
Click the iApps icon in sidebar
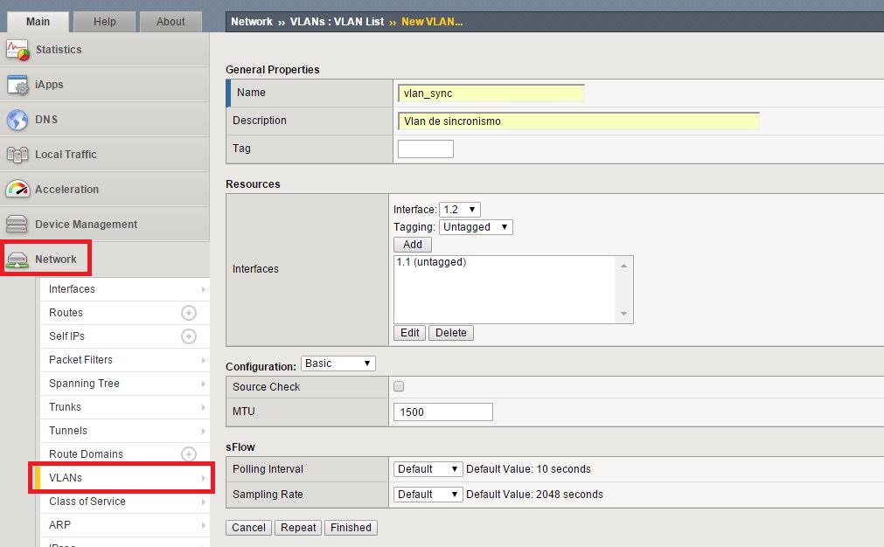pos(17,85)
